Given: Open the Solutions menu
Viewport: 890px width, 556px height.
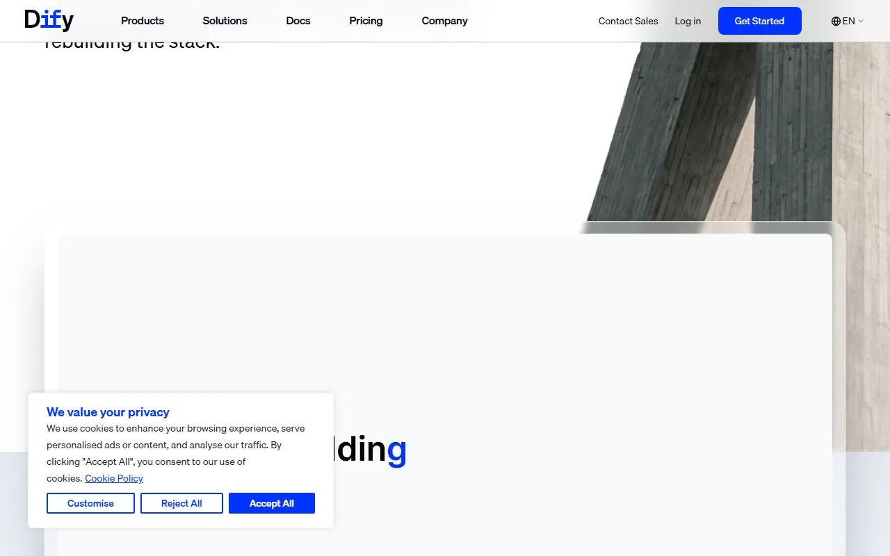Looking at the screenshot, I should (x=225, y=21).
